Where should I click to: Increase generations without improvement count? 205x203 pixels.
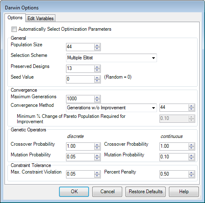tap(191, 106)
